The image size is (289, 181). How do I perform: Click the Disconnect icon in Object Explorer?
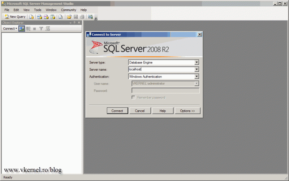pos(28,29)
